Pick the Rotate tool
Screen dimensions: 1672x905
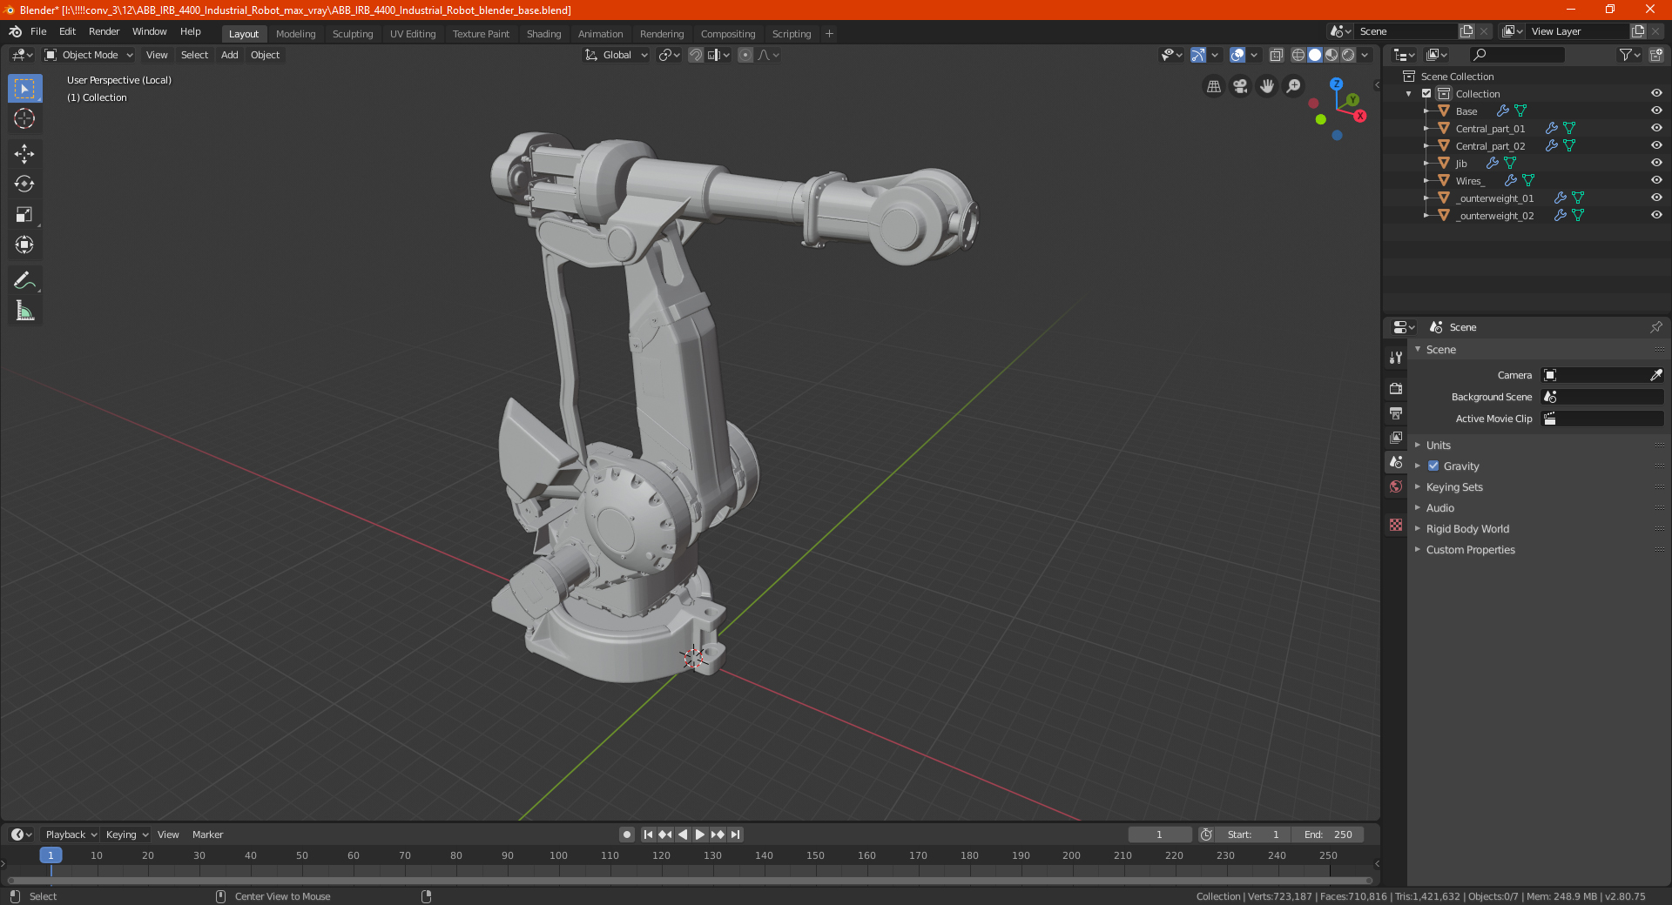click(x=24, y=184)
